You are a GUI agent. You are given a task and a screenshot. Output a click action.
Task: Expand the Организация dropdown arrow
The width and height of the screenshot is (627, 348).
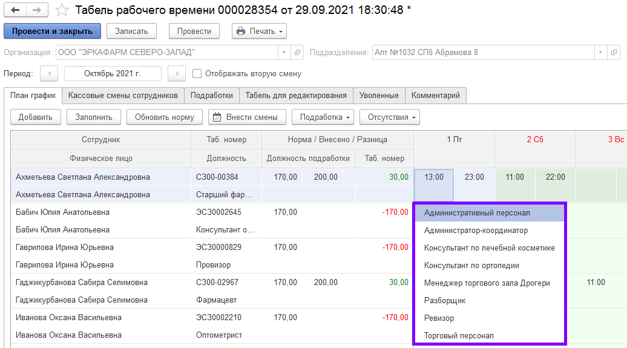coord(284,53)
